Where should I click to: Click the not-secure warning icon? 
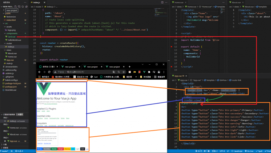pos(55,72)
